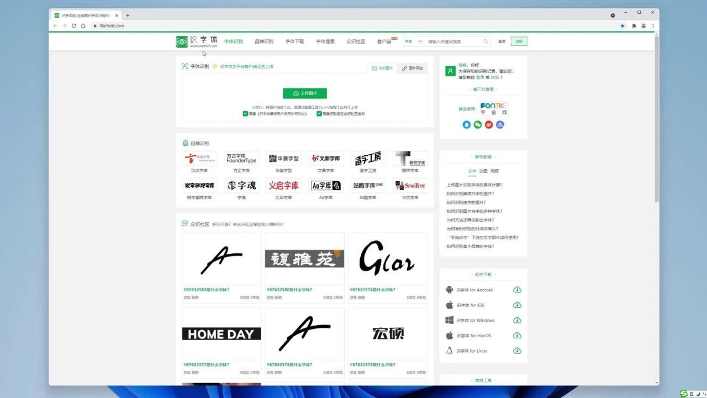
Task: Open 字魂 brand logo
Action: point(241,185)
